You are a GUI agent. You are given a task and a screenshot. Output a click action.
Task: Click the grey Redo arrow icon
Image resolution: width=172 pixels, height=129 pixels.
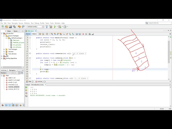23,27
